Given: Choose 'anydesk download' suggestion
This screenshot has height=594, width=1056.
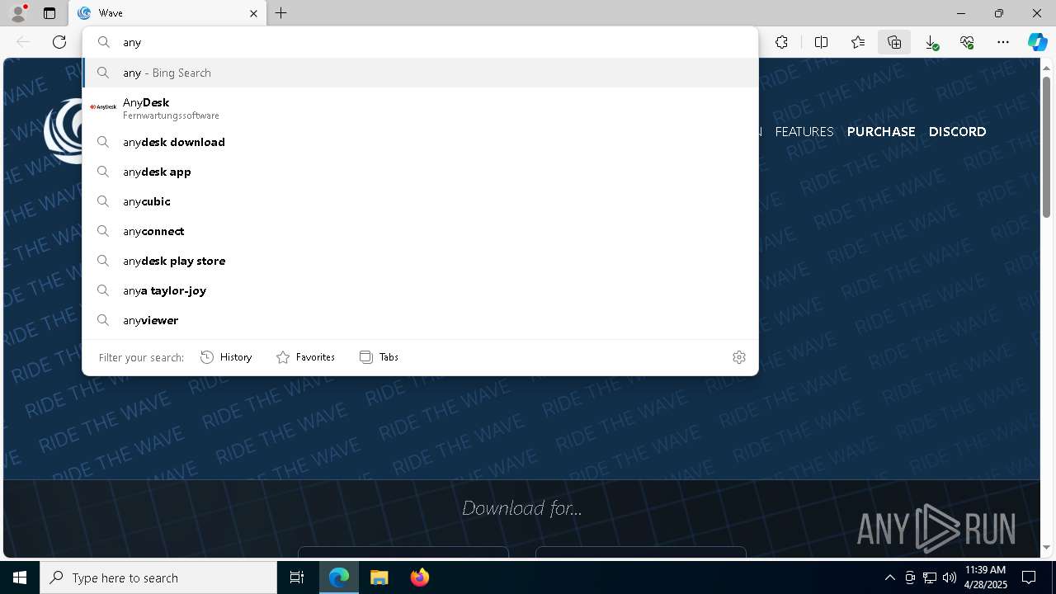Looking at the screenshot, I should click(420, 142).
